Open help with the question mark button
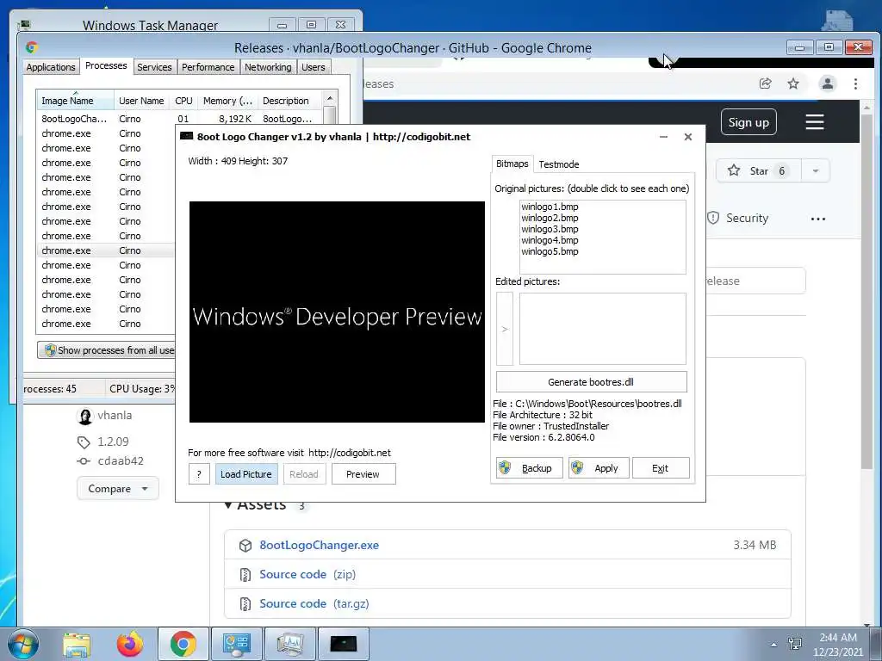 point(199,474)
